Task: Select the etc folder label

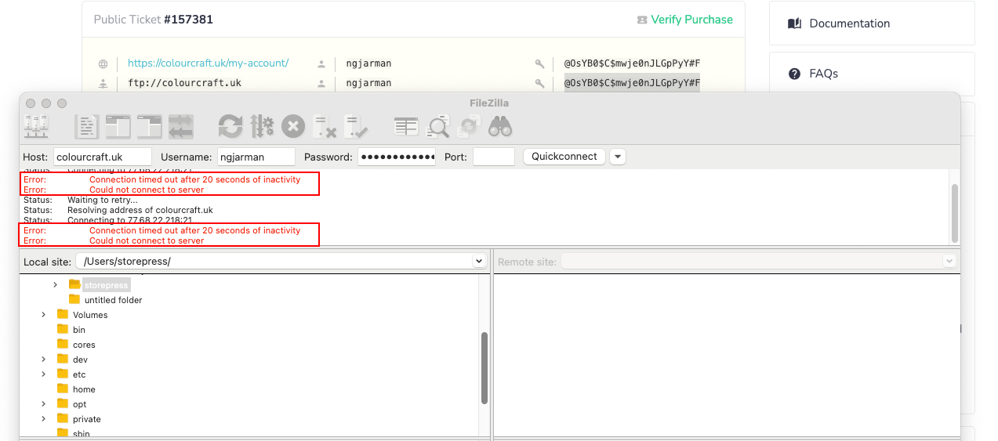Action: [x=79, y=374]
